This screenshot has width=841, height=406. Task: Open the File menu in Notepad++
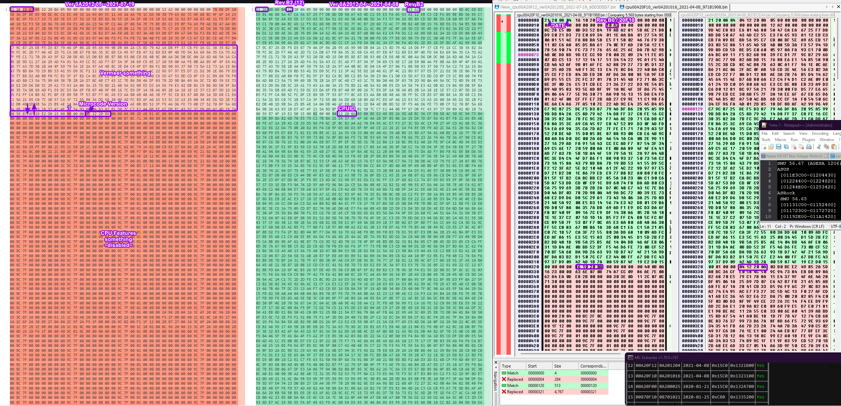tap(764, 133)
